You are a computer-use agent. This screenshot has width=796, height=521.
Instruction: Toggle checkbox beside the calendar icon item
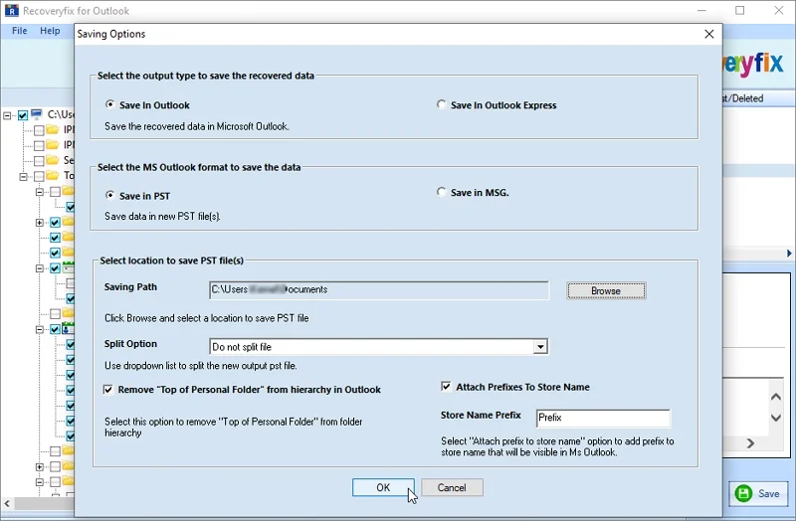pyautogui.click(x=56, y=268)
